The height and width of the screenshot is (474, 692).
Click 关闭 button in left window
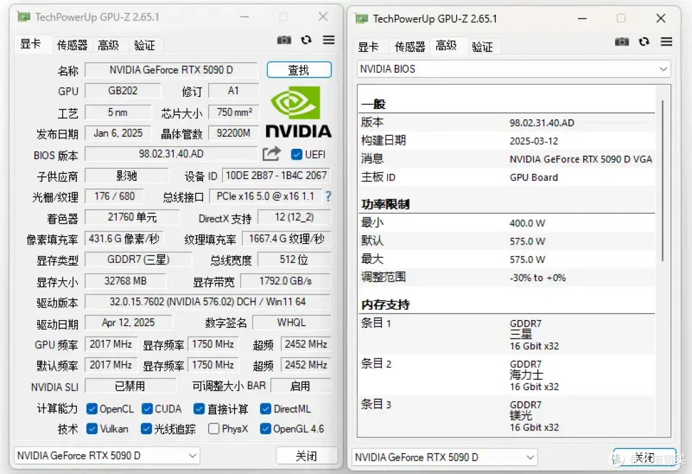click(306, 455)
